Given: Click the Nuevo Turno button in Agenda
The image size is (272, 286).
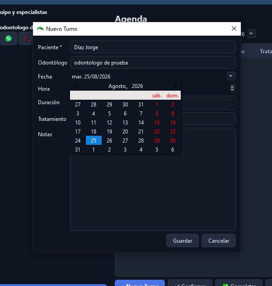Looking at the screenshot, I should click(140, 283).
